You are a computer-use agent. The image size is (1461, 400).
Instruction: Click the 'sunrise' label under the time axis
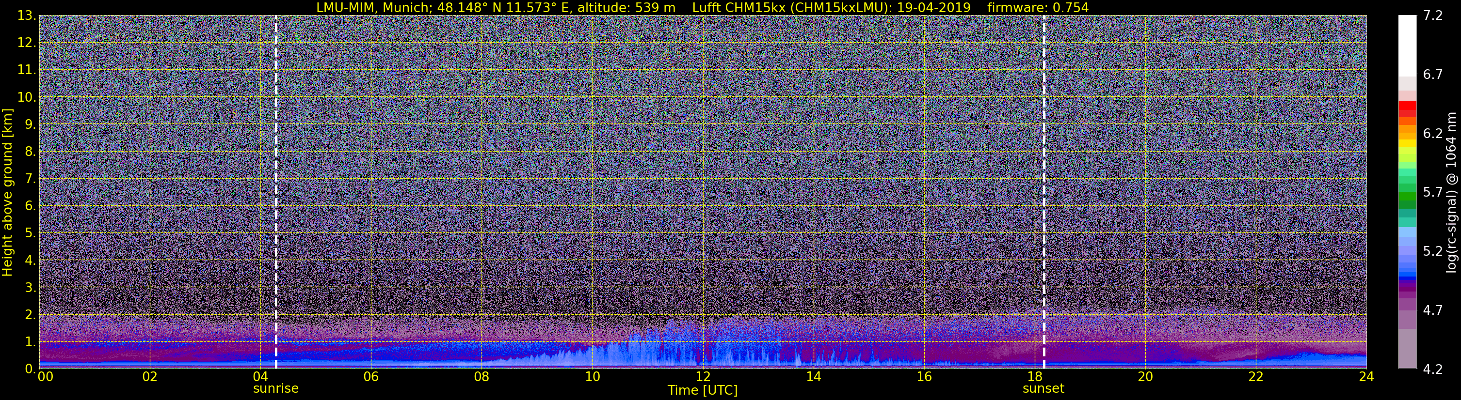click(x=275, y=389)
